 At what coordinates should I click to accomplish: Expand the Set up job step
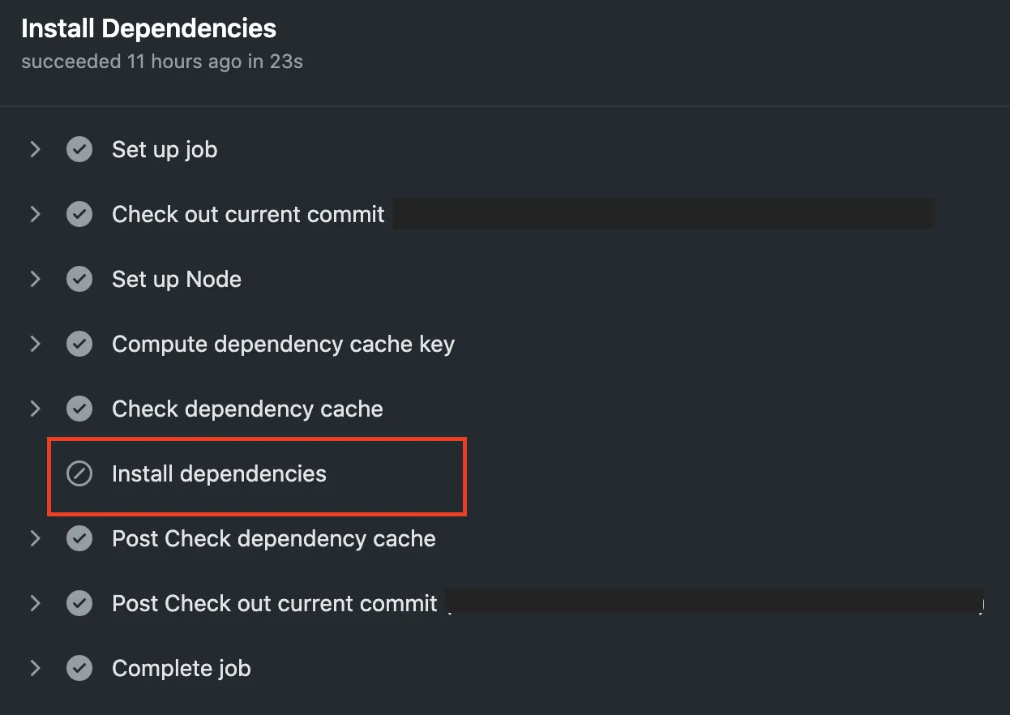coord(35,150)
